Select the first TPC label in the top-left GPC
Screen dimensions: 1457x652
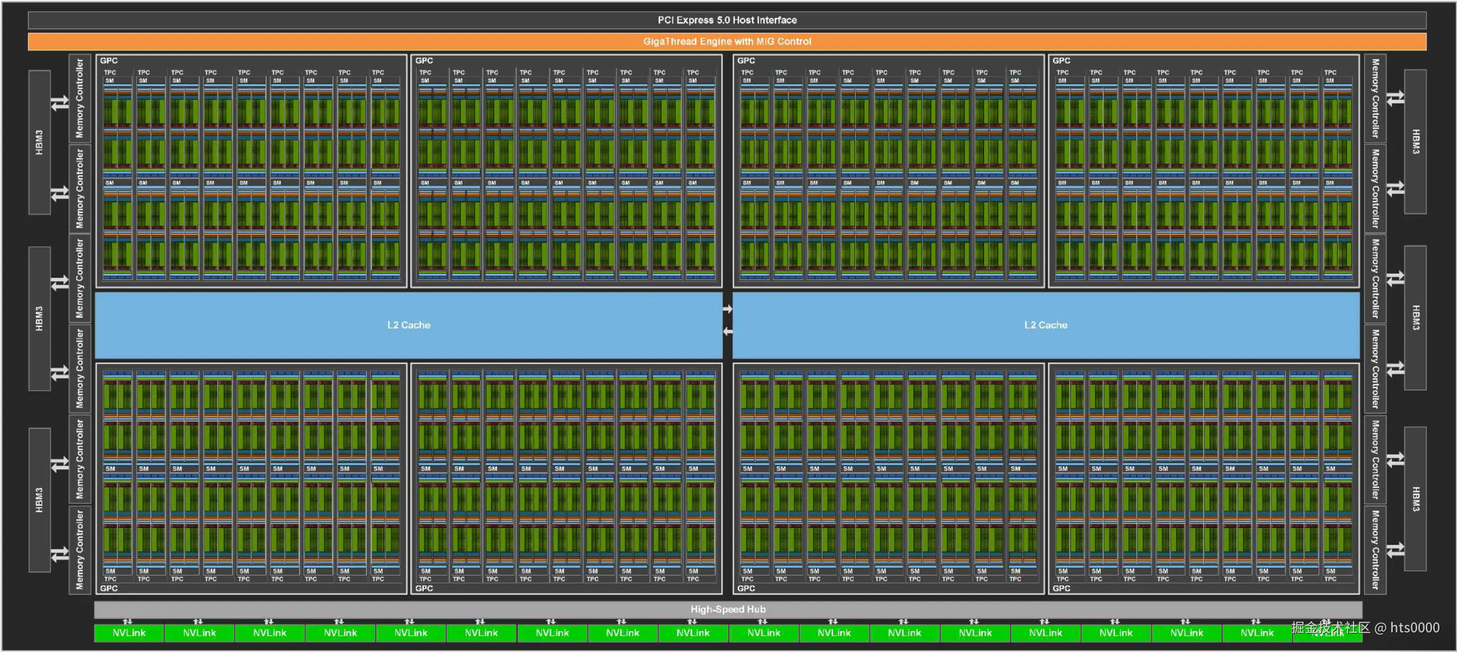coord(110,72)
